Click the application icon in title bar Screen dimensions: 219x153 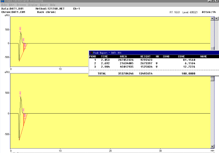[2, 1]
